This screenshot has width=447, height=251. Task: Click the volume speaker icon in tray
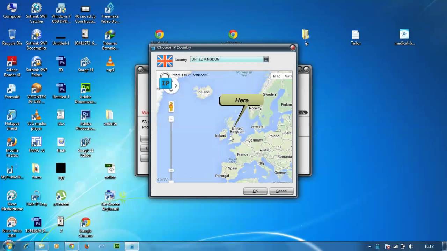pyautogui.click(x=411, y=246)
